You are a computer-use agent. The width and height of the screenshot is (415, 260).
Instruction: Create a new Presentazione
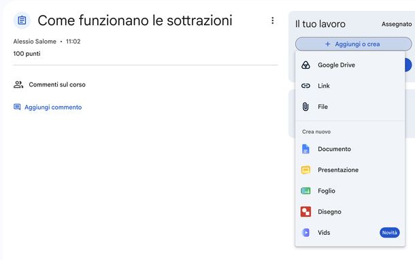click(x=350, y=169)
